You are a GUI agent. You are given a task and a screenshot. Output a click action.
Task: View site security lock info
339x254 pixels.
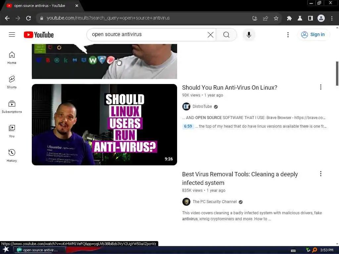coord(41,18)
